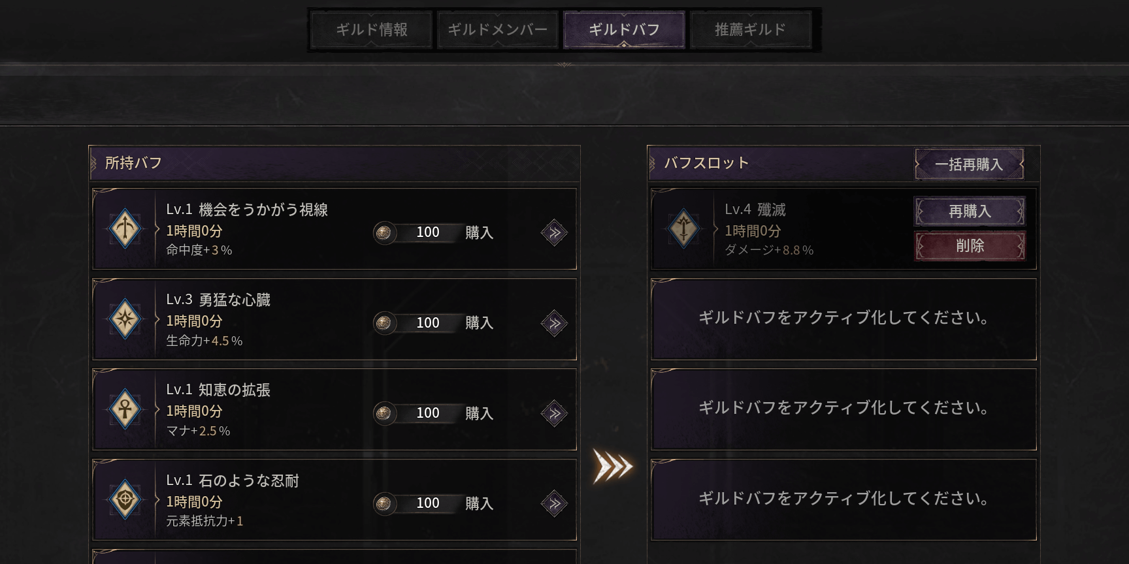Click 再購入 for the Lv.4 殲滅 buff
This screenshot has height=564, width=1129.
(970, 211)
